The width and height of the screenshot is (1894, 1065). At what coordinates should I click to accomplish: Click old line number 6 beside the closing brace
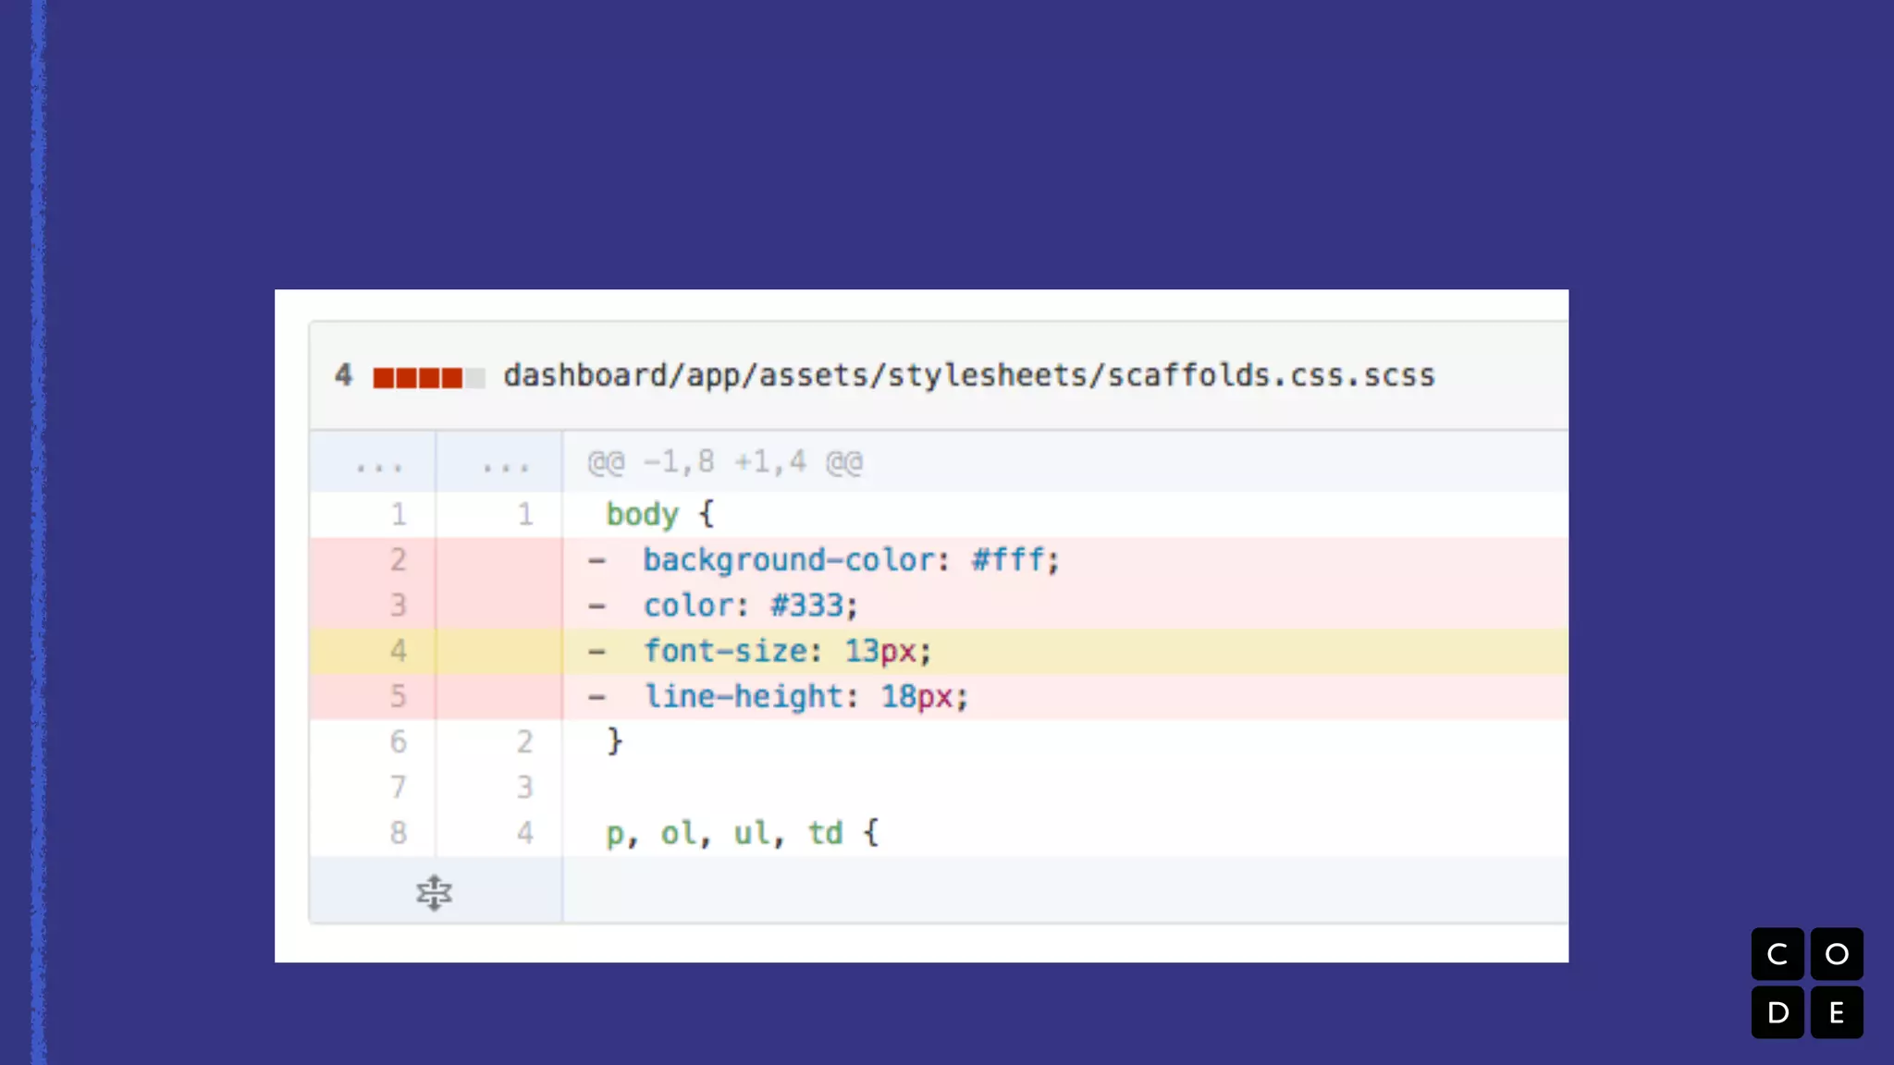[398, 741]
